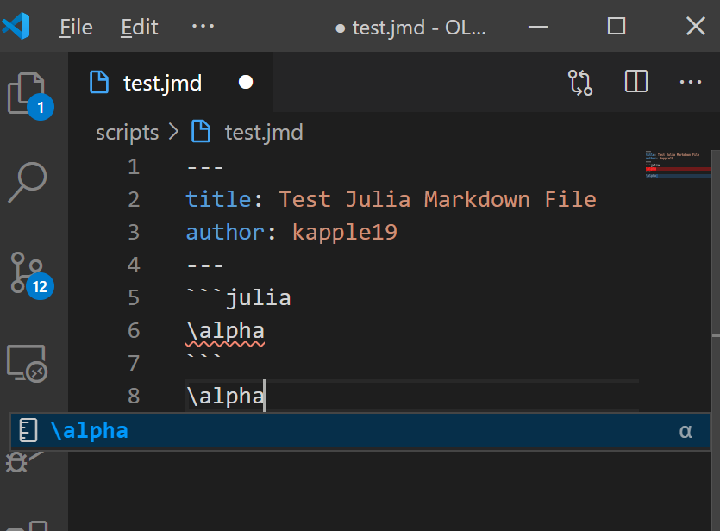Open the Search view magnifier icon
Screen dimensions: 720x531
[x=28, y=182]
